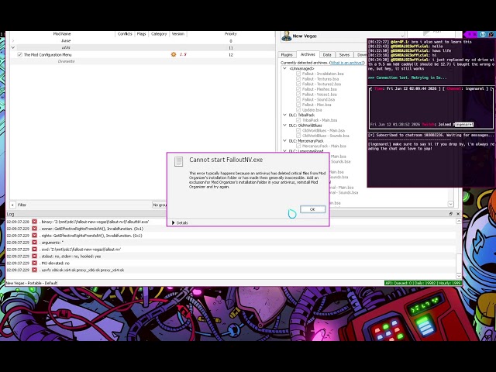Click the New Vegas Vault Boy icon

point(287,36)
